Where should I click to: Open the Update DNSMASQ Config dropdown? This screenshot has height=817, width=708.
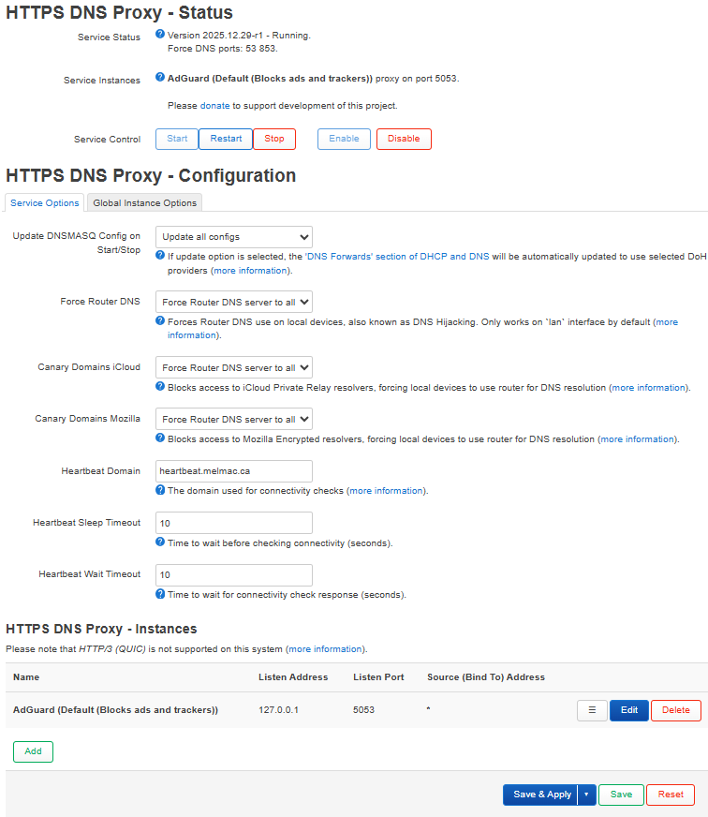click(x=233, y=236)
